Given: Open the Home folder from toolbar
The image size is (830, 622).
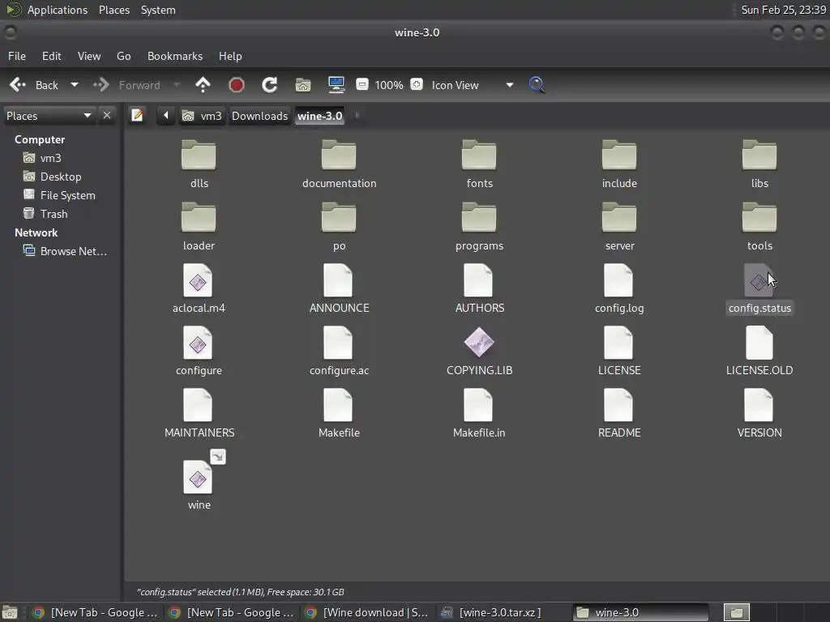Looking at the screenshot, I should [303, 84].
